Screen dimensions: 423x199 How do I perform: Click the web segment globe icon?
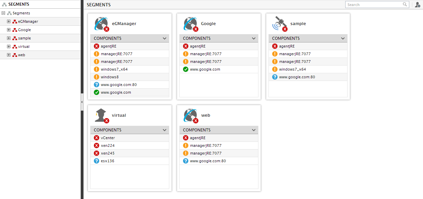(190, 116)
